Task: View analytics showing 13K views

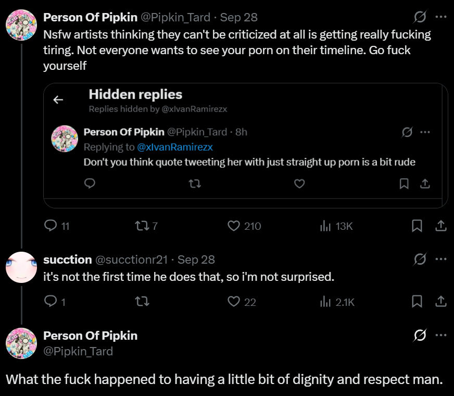Action: [x=325, y=226]
